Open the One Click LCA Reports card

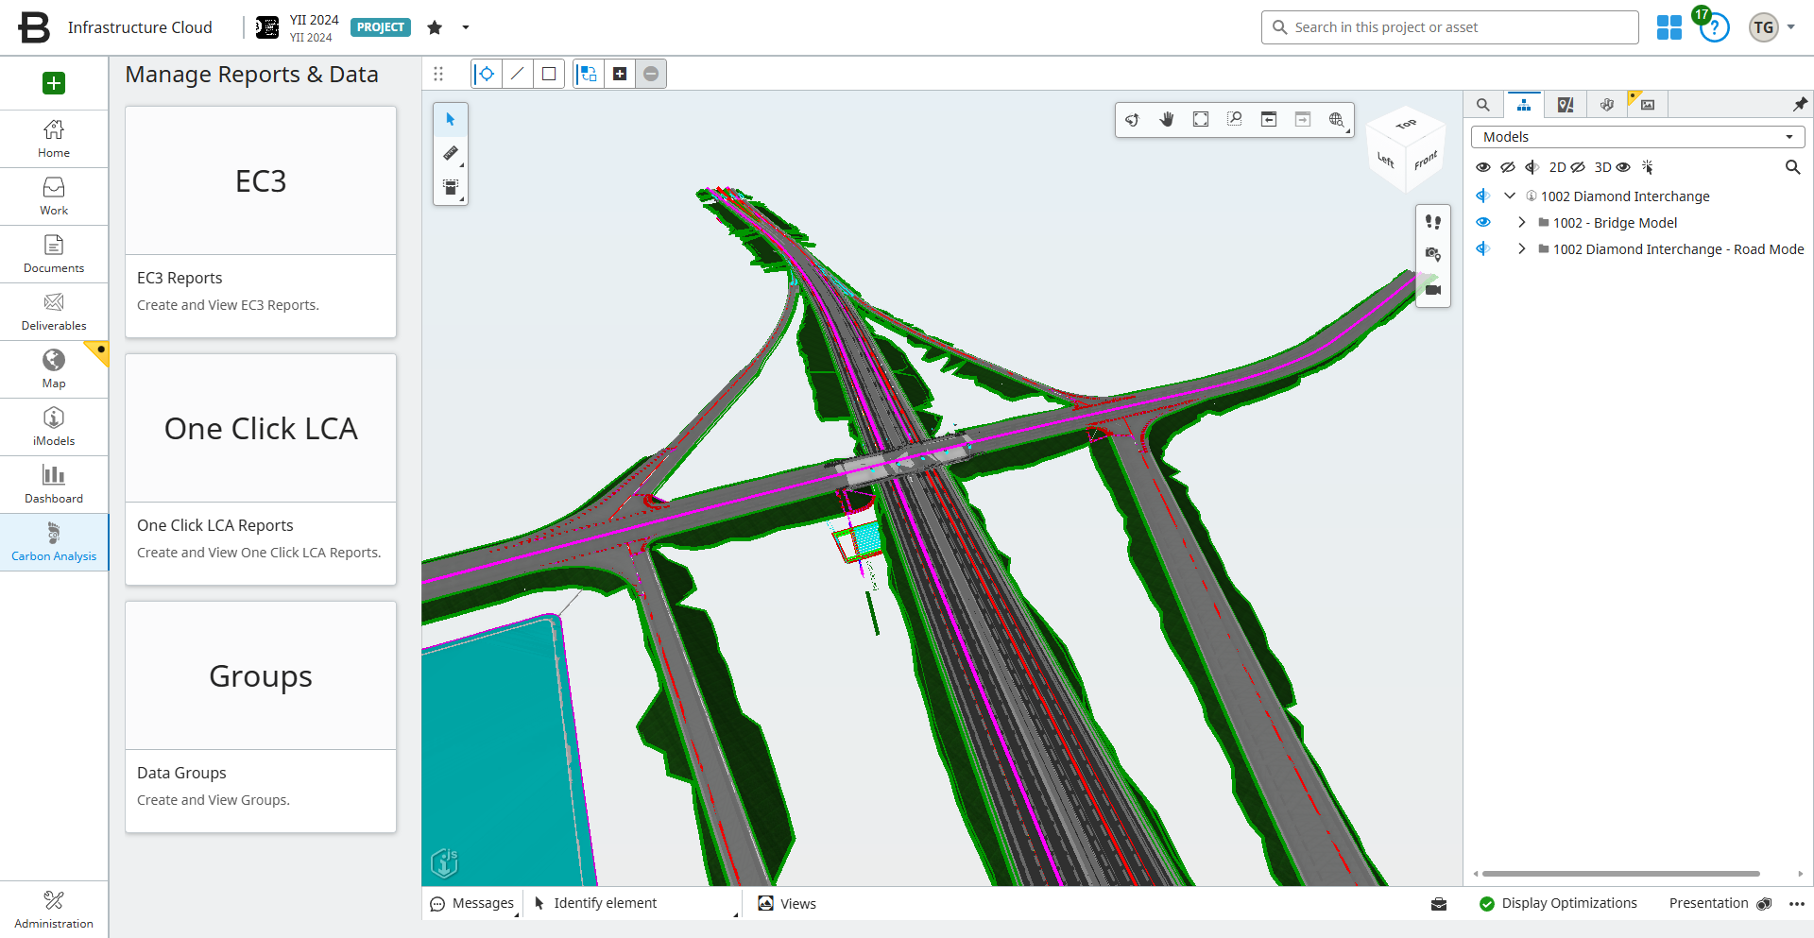(x=261, y=469)
